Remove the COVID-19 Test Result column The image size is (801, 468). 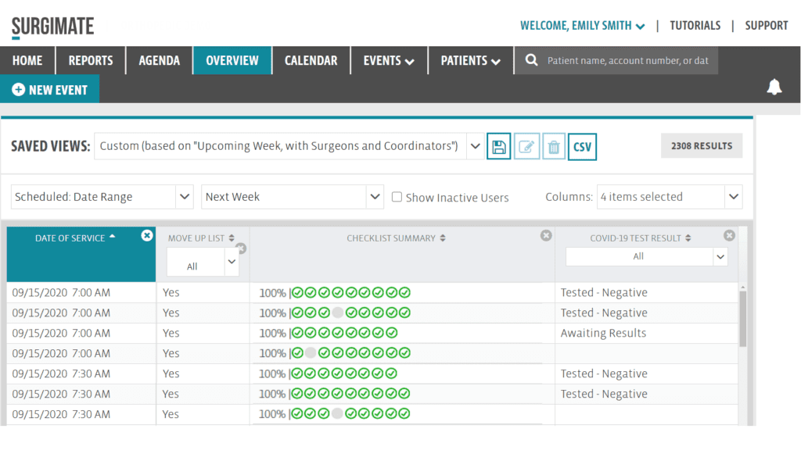(x=729, y=235)
